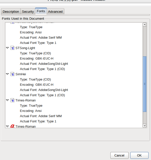Select 'Type: TrueType' under Times-Roman
The width and height of the screenshot is (151, 160).
coord(31,105)
